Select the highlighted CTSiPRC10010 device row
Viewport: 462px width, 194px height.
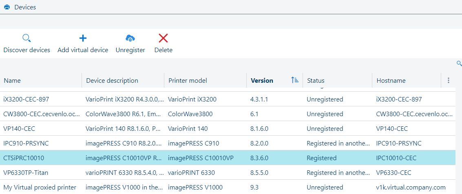pos(24,158)
